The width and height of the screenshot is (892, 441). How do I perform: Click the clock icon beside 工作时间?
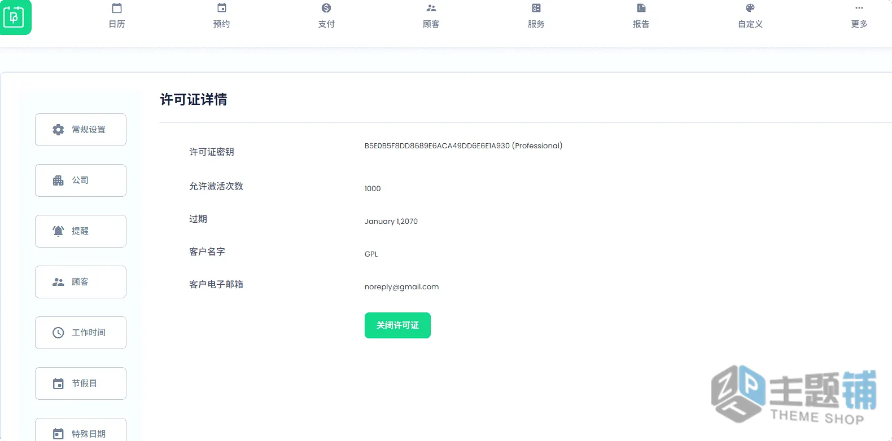58,333
